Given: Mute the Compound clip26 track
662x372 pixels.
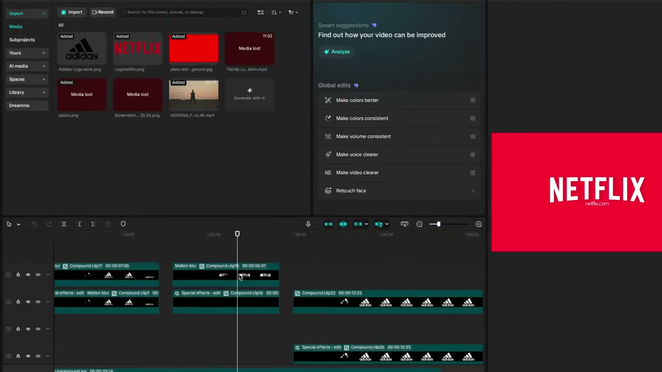Looking at the screenshot, I should click(38, 356).
